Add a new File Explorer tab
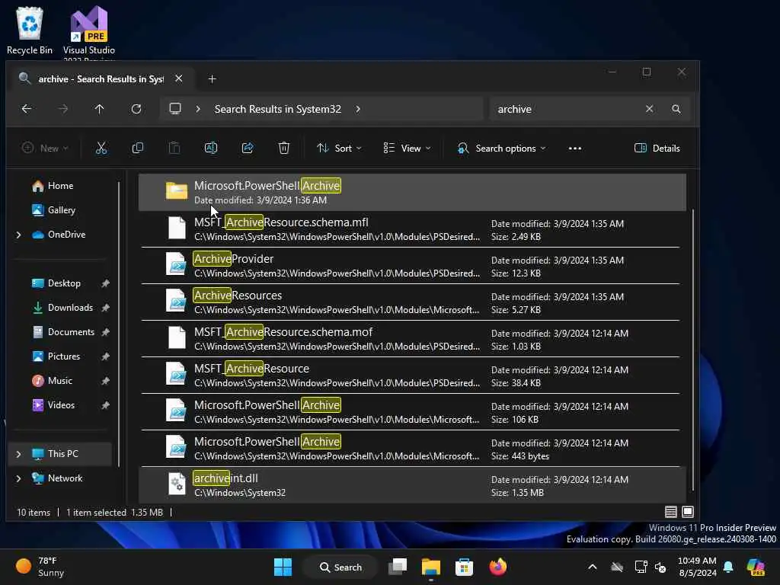 pyautogui.click(x=212, y=79)
